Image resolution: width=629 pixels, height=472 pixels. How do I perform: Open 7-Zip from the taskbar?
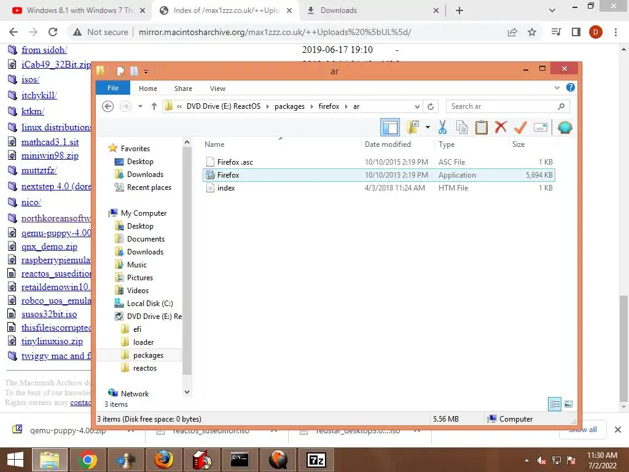tap(316, 460)
